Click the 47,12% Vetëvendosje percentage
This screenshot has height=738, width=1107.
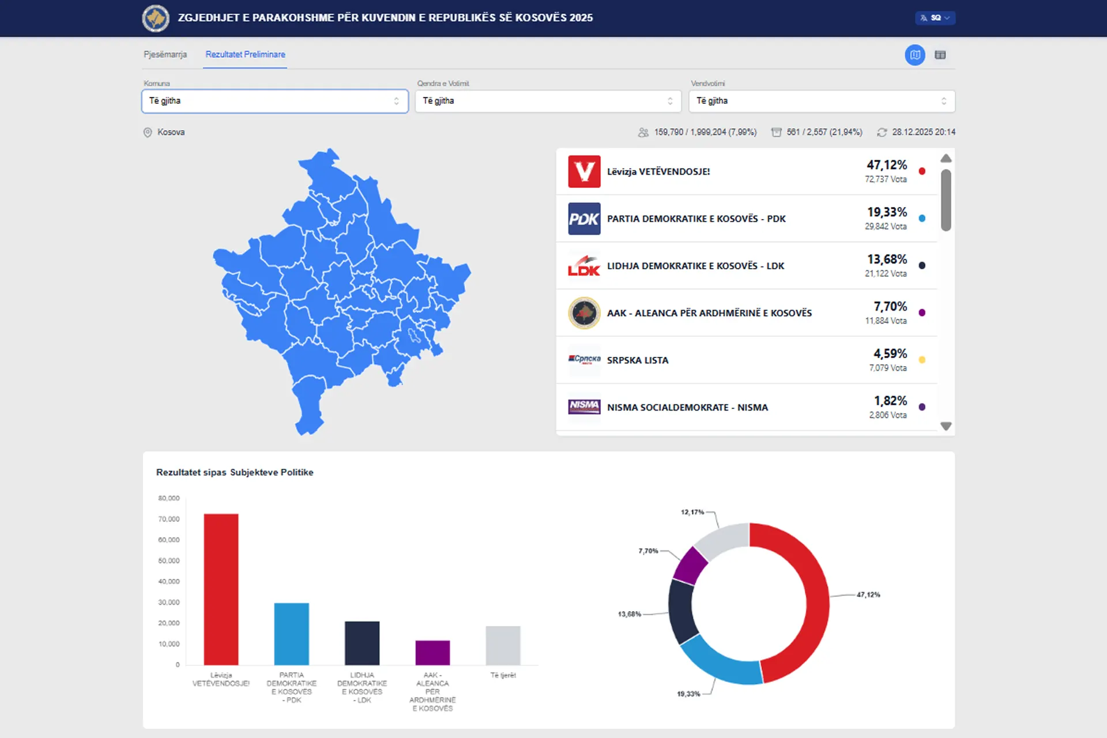tap(887, 165)
